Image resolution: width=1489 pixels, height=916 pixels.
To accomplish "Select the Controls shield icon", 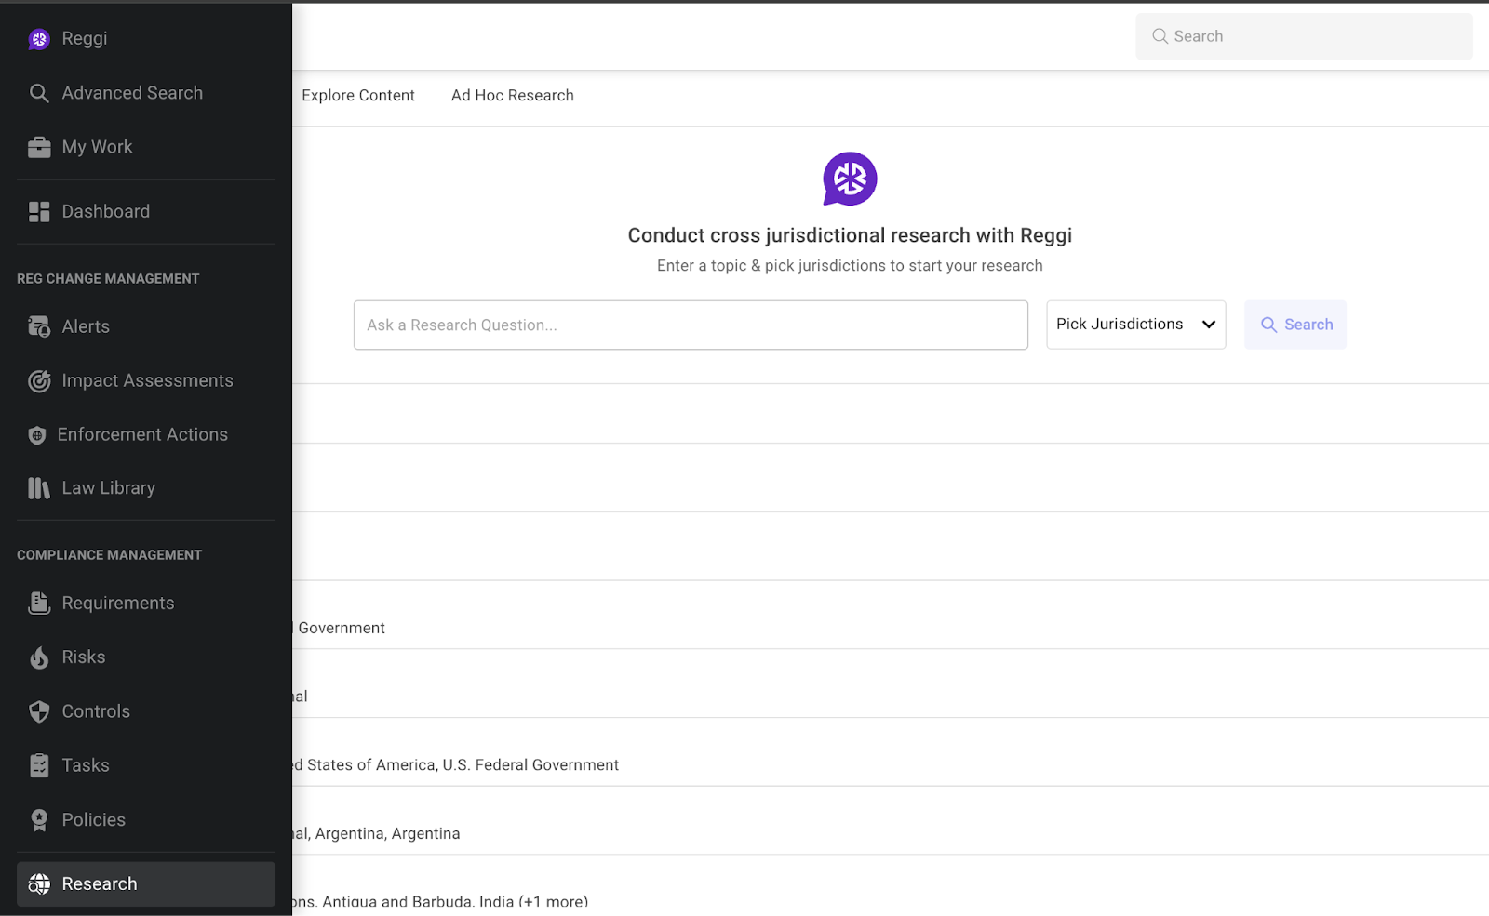I will tap(39, 711).
